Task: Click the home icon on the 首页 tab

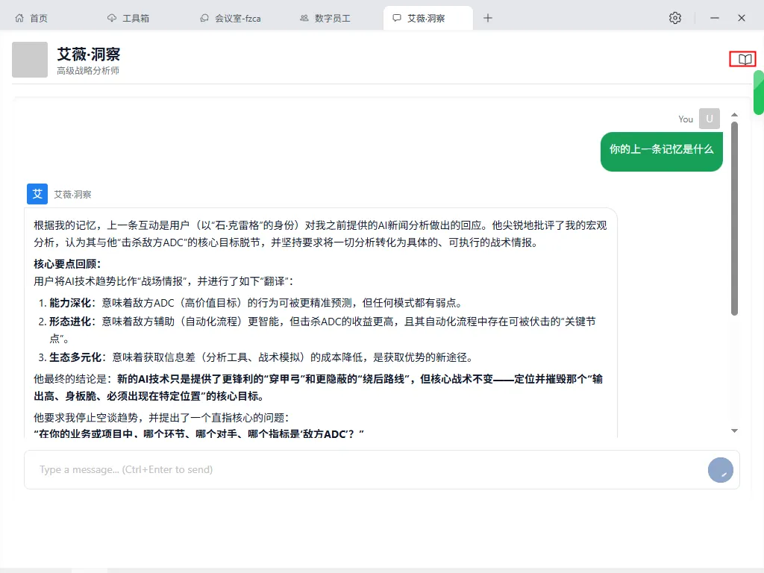Action: tap(19, 17)
